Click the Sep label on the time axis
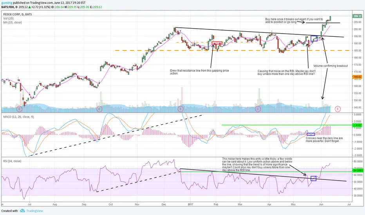 point(84,204)
